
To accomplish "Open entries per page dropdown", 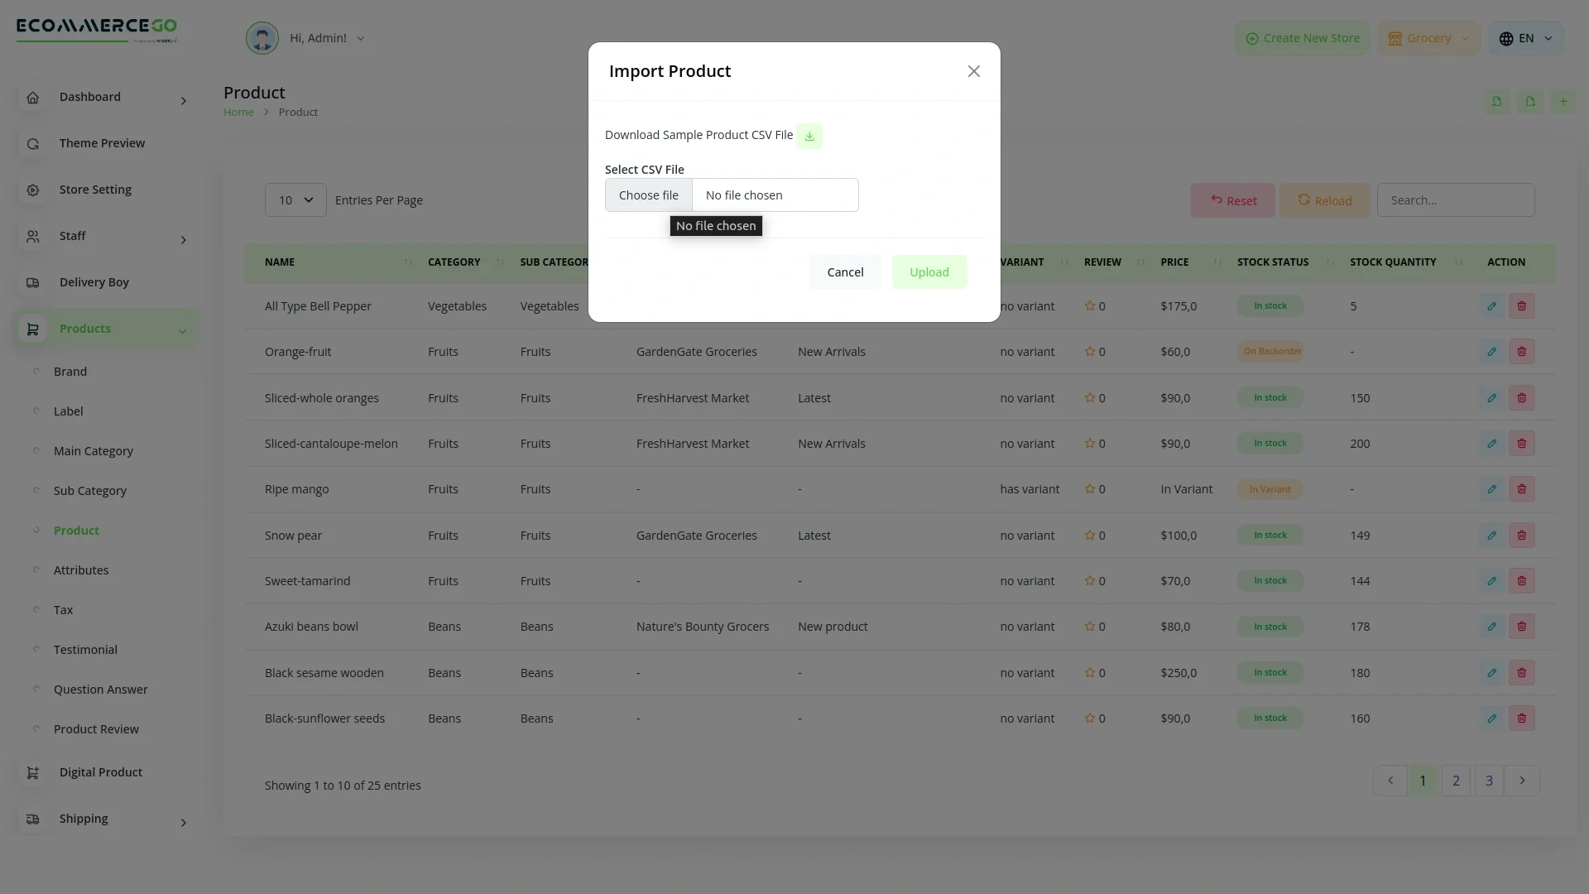I will (x=295, y=200).
